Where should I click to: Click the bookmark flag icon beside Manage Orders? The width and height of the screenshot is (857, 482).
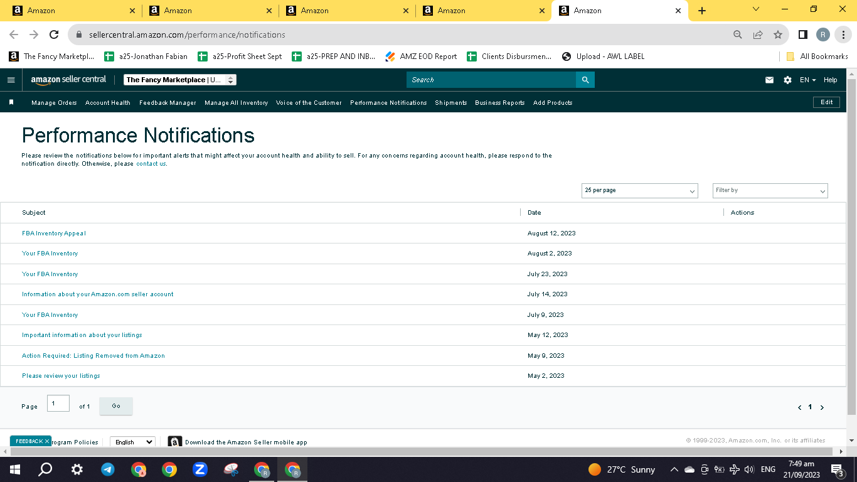(11, 102)
